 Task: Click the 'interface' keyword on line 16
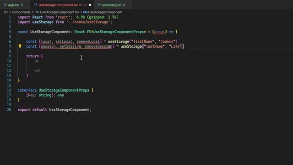27,90
